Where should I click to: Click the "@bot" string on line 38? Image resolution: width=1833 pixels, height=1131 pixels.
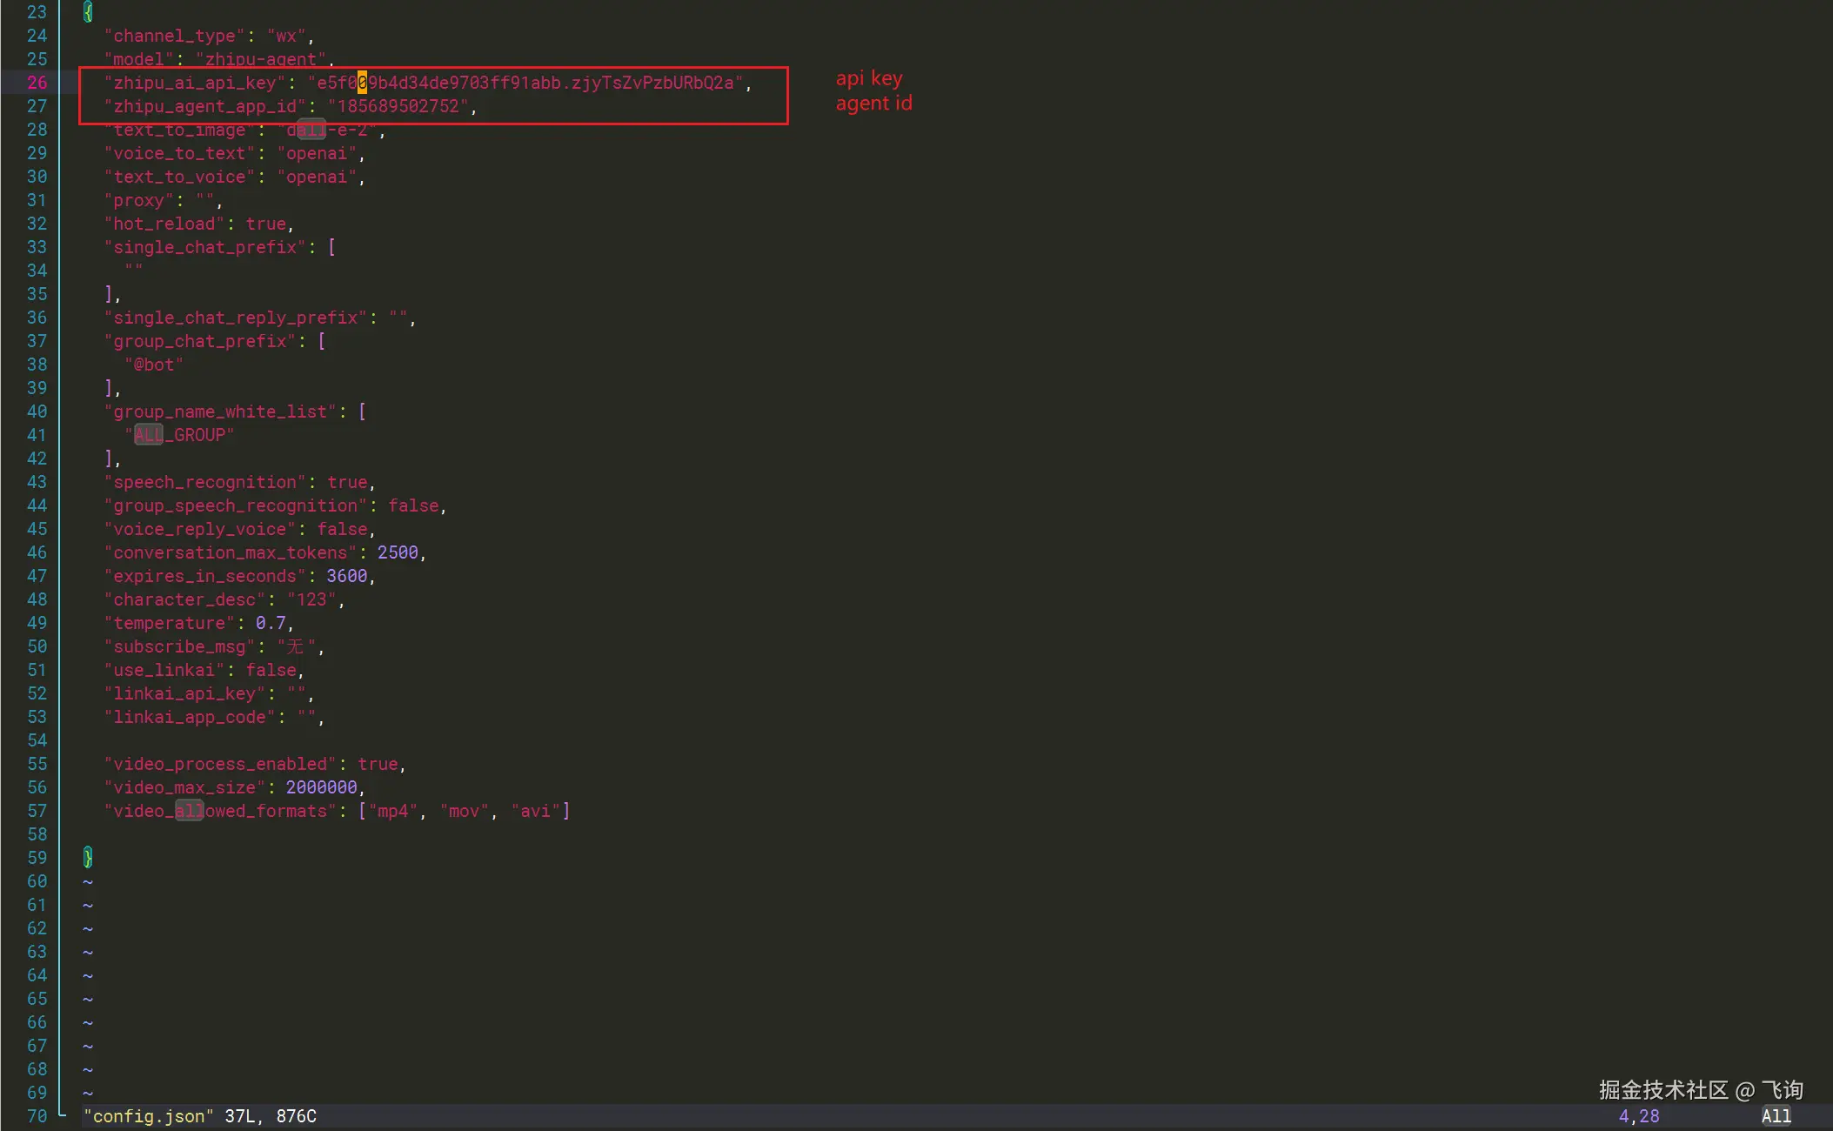click(x=154, y=365)
